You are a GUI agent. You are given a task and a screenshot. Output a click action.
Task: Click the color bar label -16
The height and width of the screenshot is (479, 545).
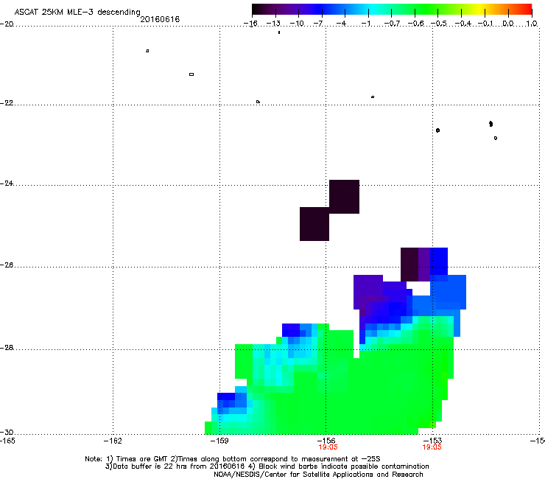tap(250, 24)
